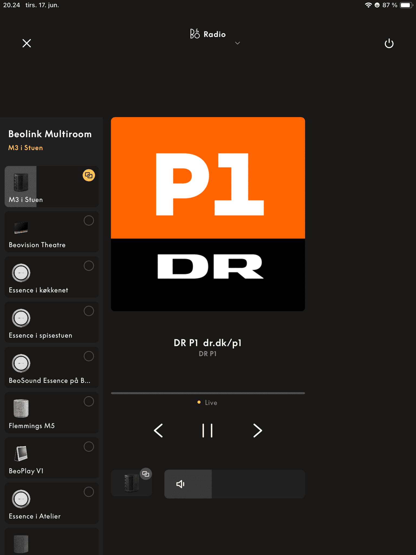The image size is (416, 555).
Task: Tap the date tirs. 17. jun.
Action: click(x=42, y=5)
